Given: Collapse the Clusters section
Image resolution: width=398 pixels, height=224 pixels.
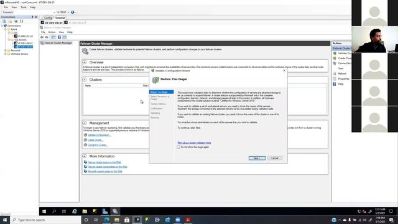Looking at the screenshot, I should click(85, 80).
